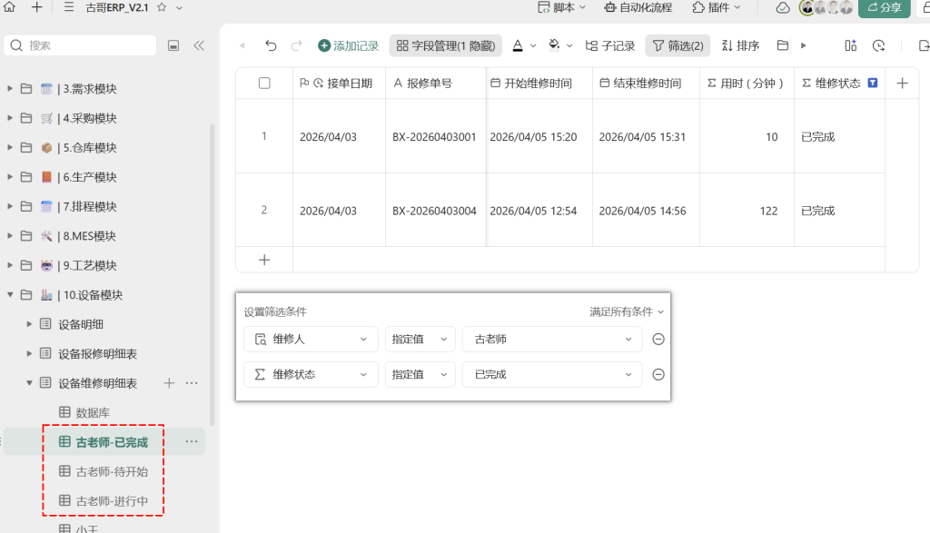Open the text color dropdown arrow

tap(533, 45)
